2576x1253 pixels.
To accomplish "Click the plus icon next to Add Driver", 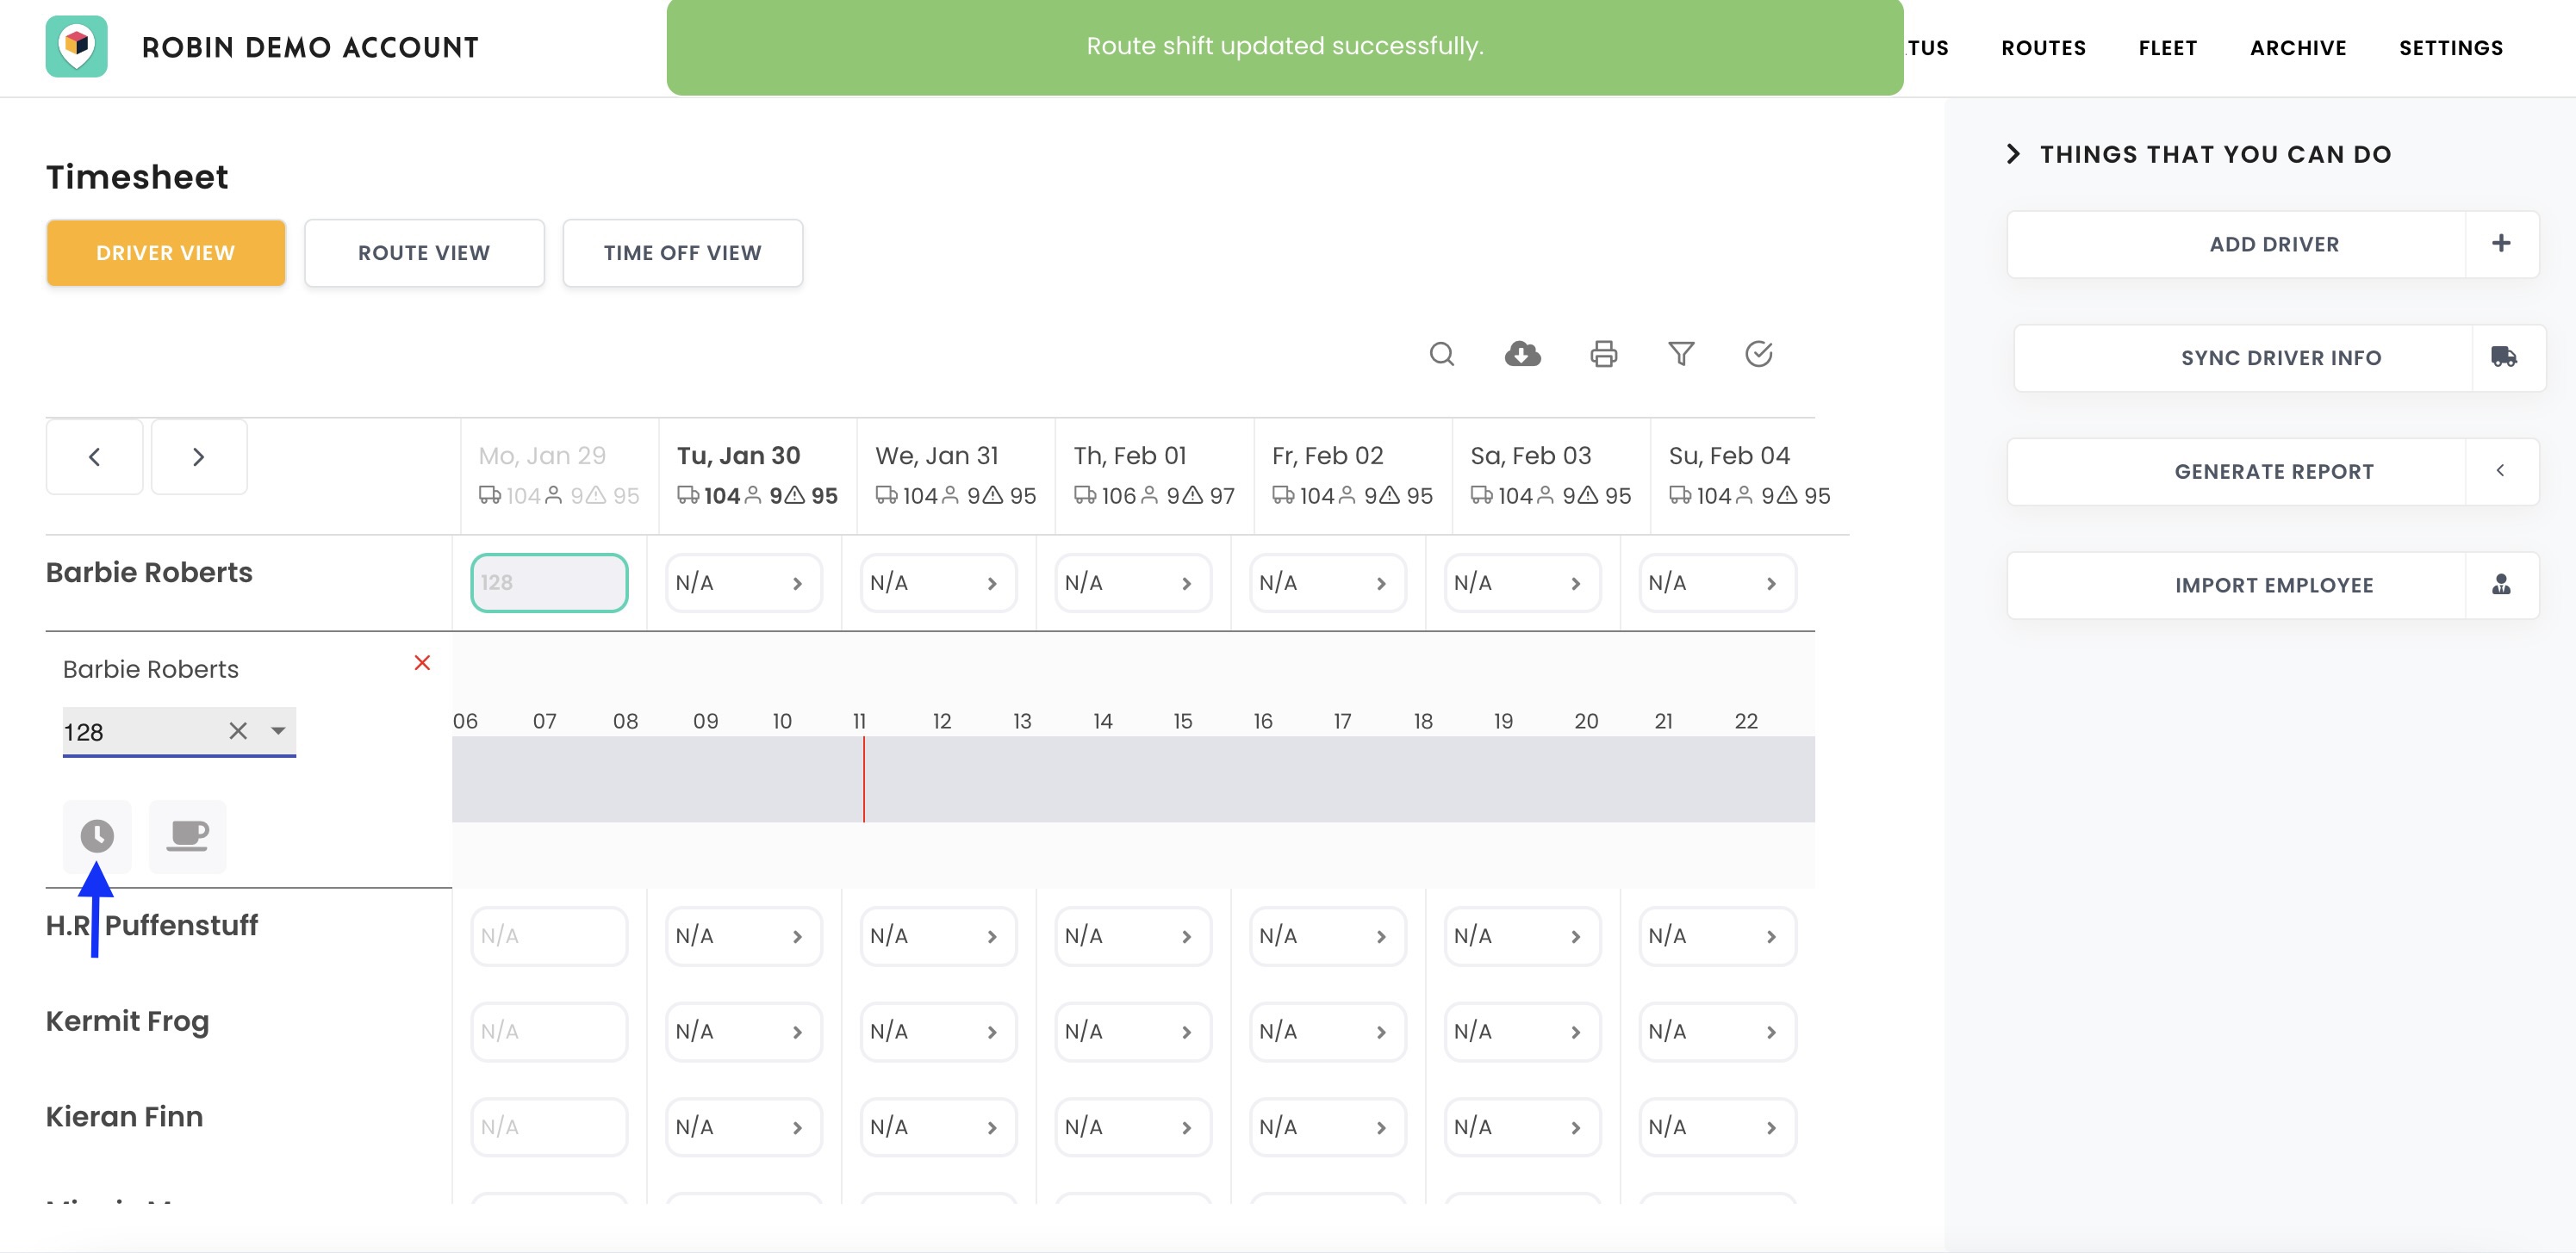I will pos(2501,243).
